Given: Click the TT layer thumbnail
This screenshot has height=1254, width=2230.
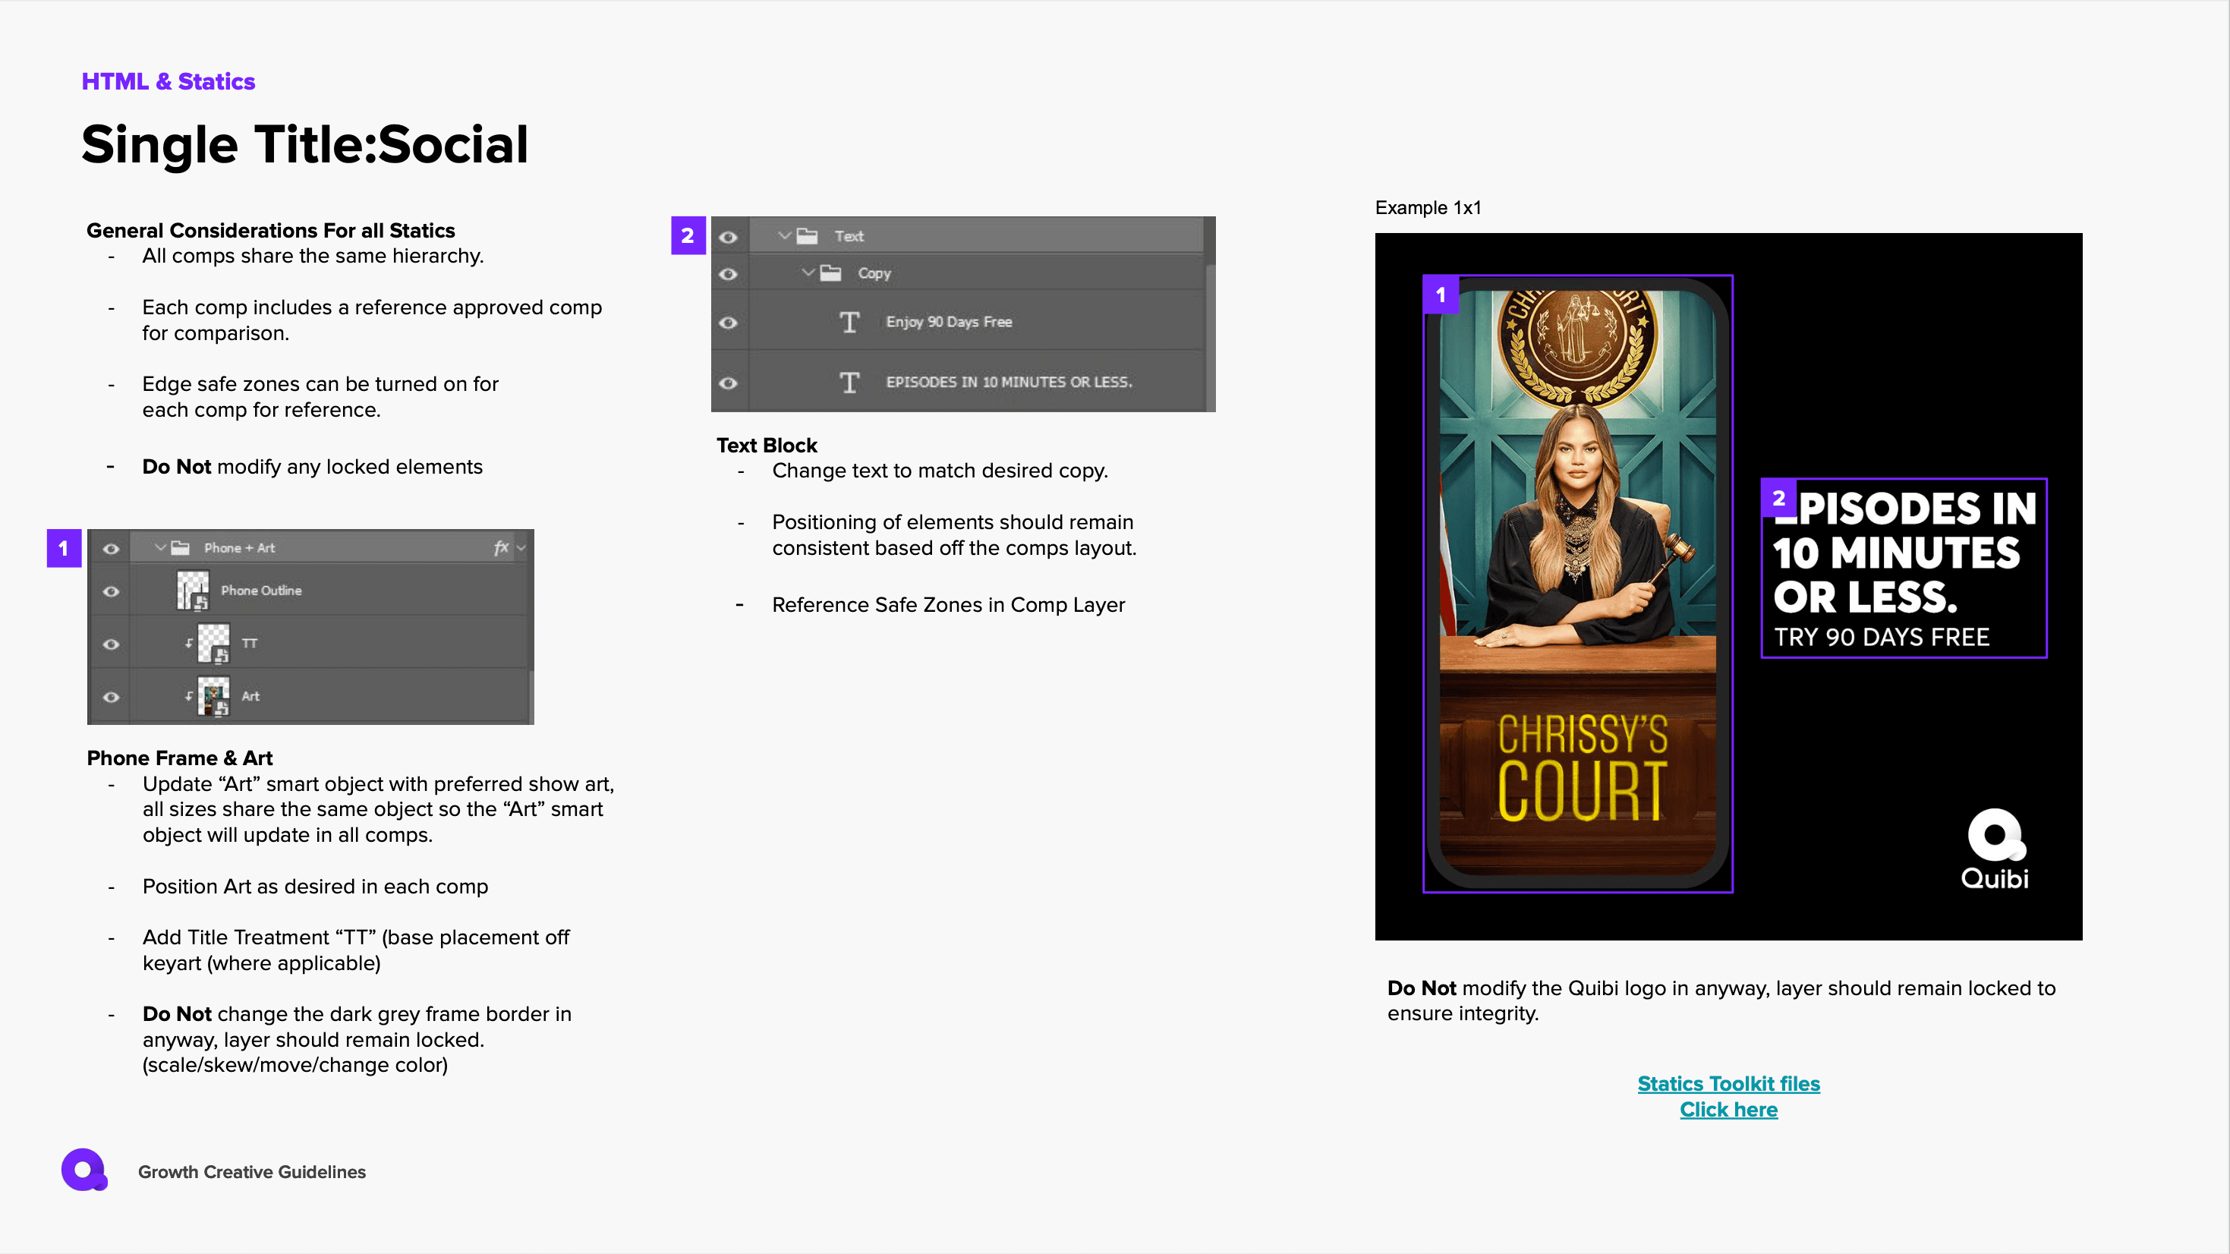Looking at the screenshot, I should (x=214, y=644).
